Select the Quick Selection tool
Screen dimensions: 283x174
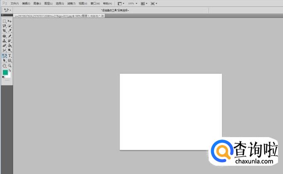10,26
